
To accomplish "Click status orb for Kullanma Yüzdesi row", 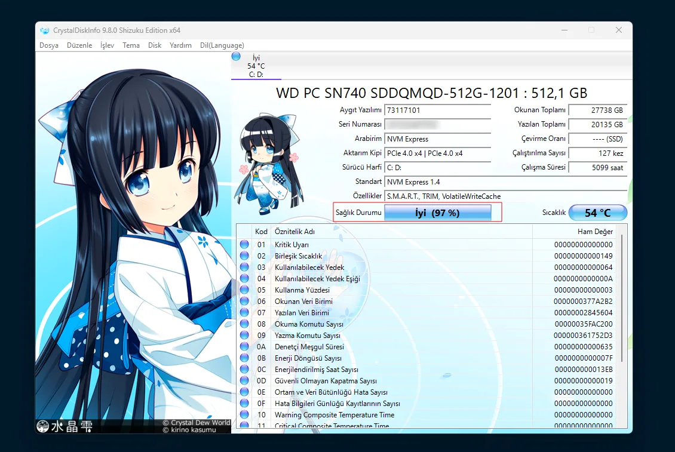I will (244, 290).
